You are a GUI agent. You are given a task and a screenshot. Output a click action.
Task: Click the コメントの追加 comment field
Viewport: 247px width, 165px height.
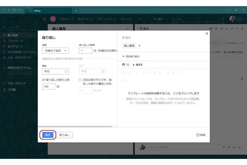(x=184, y=147)
